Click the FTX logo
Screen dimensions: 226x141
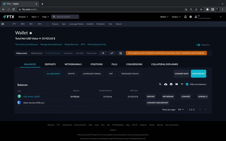pos(9,17)
